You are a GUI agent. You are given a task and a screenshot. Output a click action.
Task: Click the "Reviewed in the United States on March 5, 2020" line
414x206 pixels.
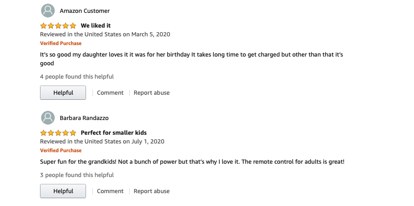[x=105, y=34]
